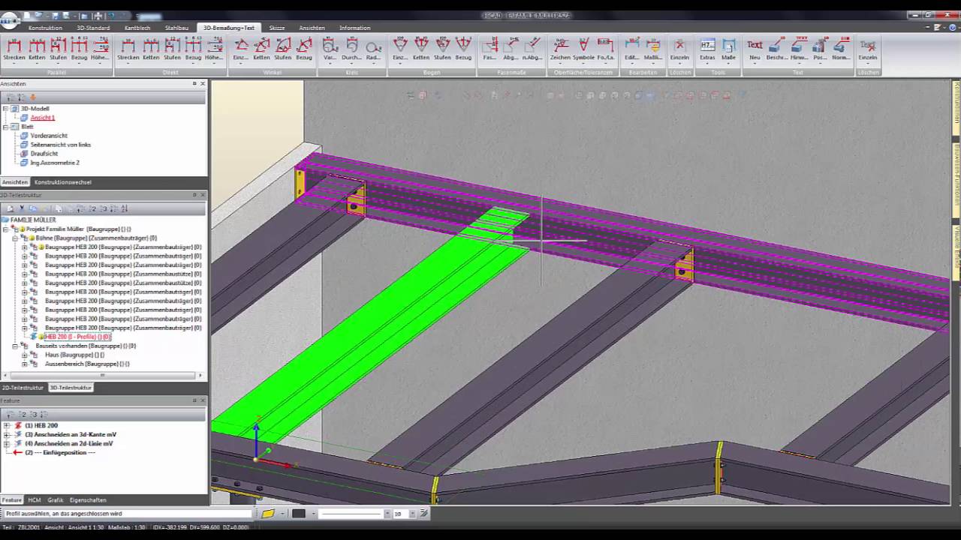Open the 3D-Standard ribbon tab
This screenshot has height=540, width=961.
(93, 28)
